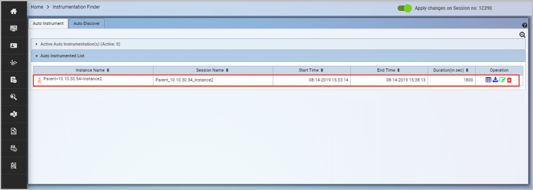Viewport: 533px width, 190px height.
Task: Toggle Apply changes on Session switch
Action: [x=404, y=8]
